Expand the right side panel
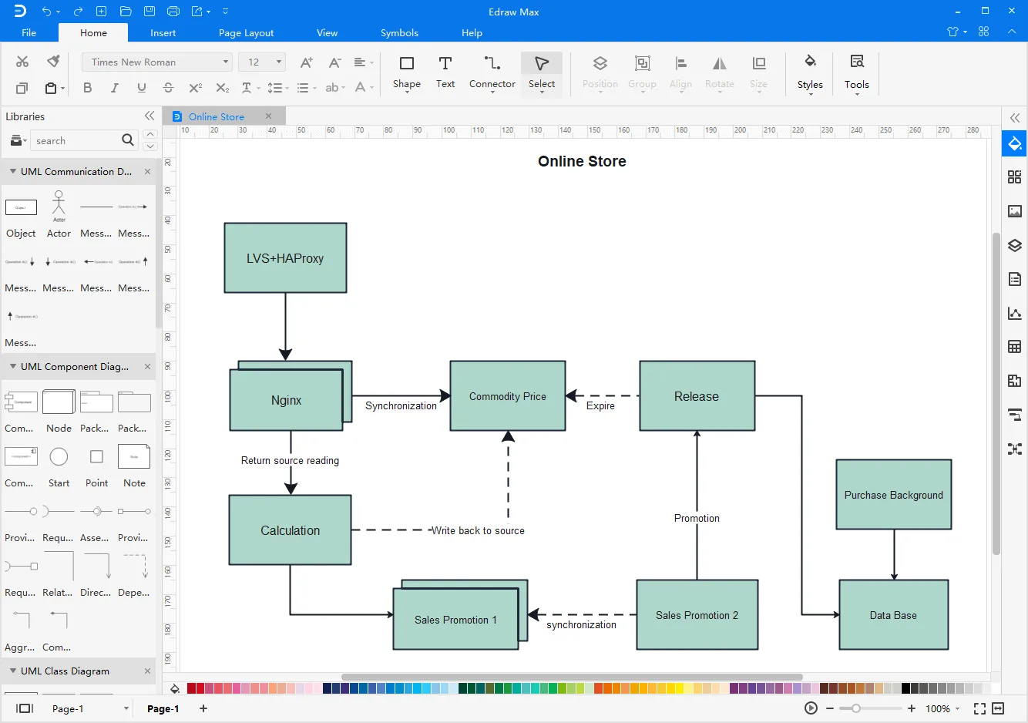The width and height of the screenshot is (1028, 723). pyautogui.click(x=1015, y=117)
